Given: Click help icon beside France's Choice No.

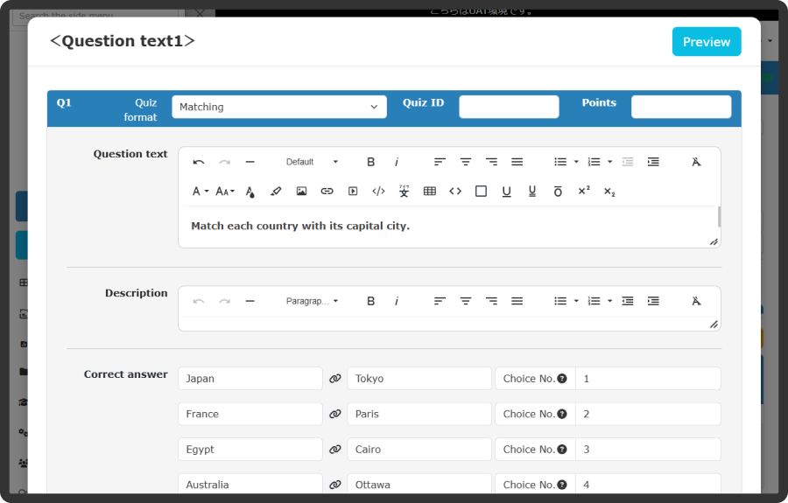Looking at the screenshot, I should click(562, 414).
